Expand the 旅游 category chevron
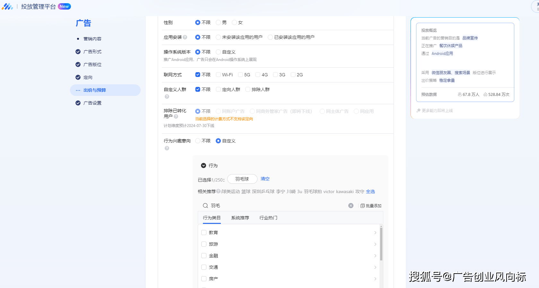The image size is (539, 288). [375, 244]
